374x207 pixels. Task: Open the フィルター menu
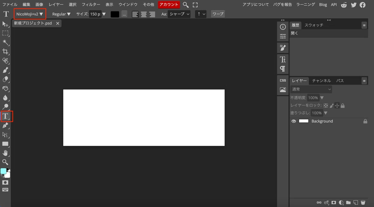[x=91, y=5]
